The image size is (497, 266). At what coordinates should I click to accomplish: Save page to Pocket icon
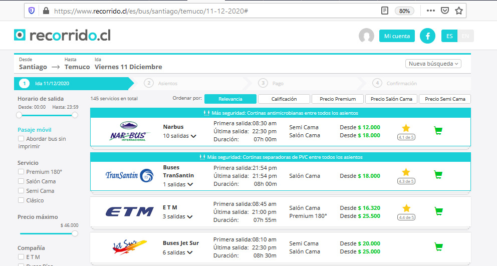click(445, 11)
